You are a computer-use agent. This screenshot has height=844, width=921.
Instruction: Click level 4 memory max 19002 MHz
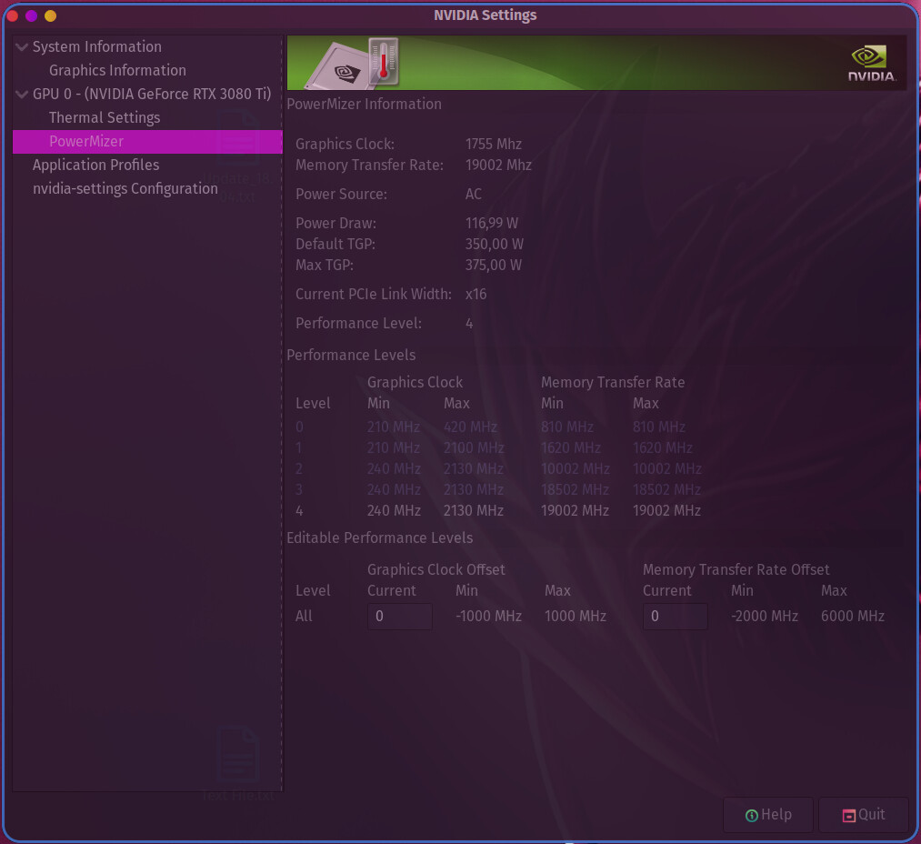pos(666,511)
